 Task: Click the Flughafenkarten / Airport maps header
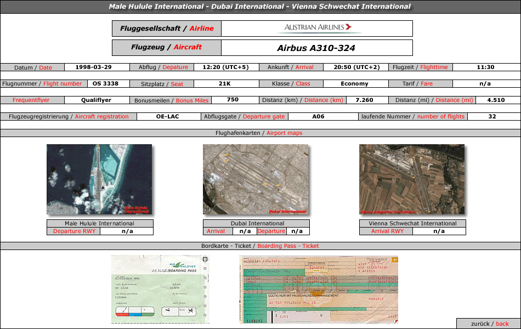(x=259, y=133)
